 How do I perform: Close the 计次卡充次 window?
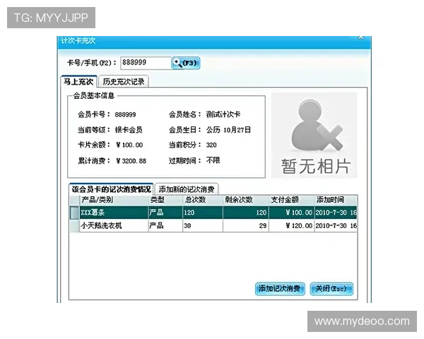360,38
